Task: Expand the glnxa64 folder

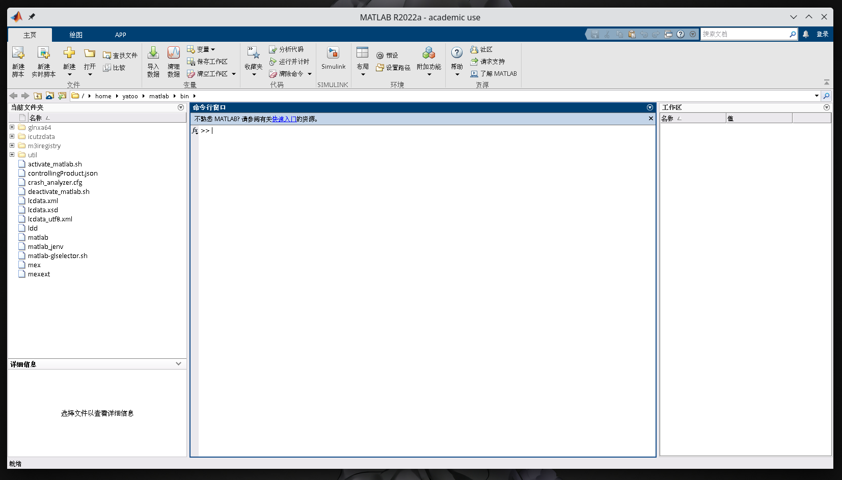Action: (12, 127)
